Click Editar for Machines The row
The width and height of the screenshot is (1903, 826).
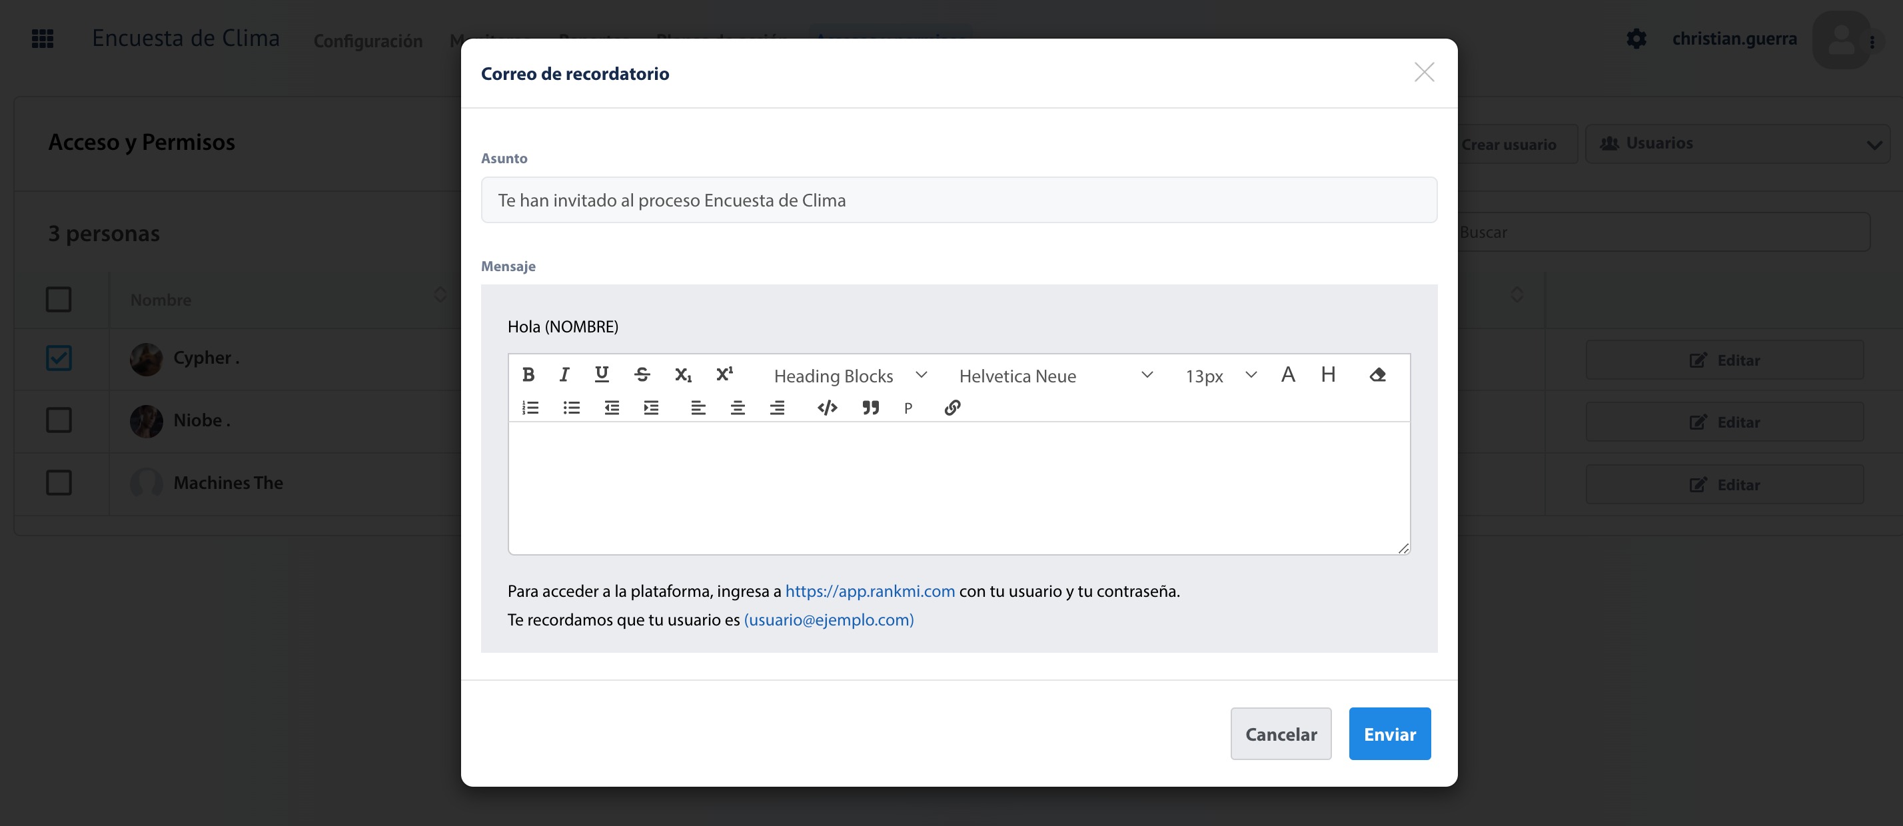click(1724, 485)
